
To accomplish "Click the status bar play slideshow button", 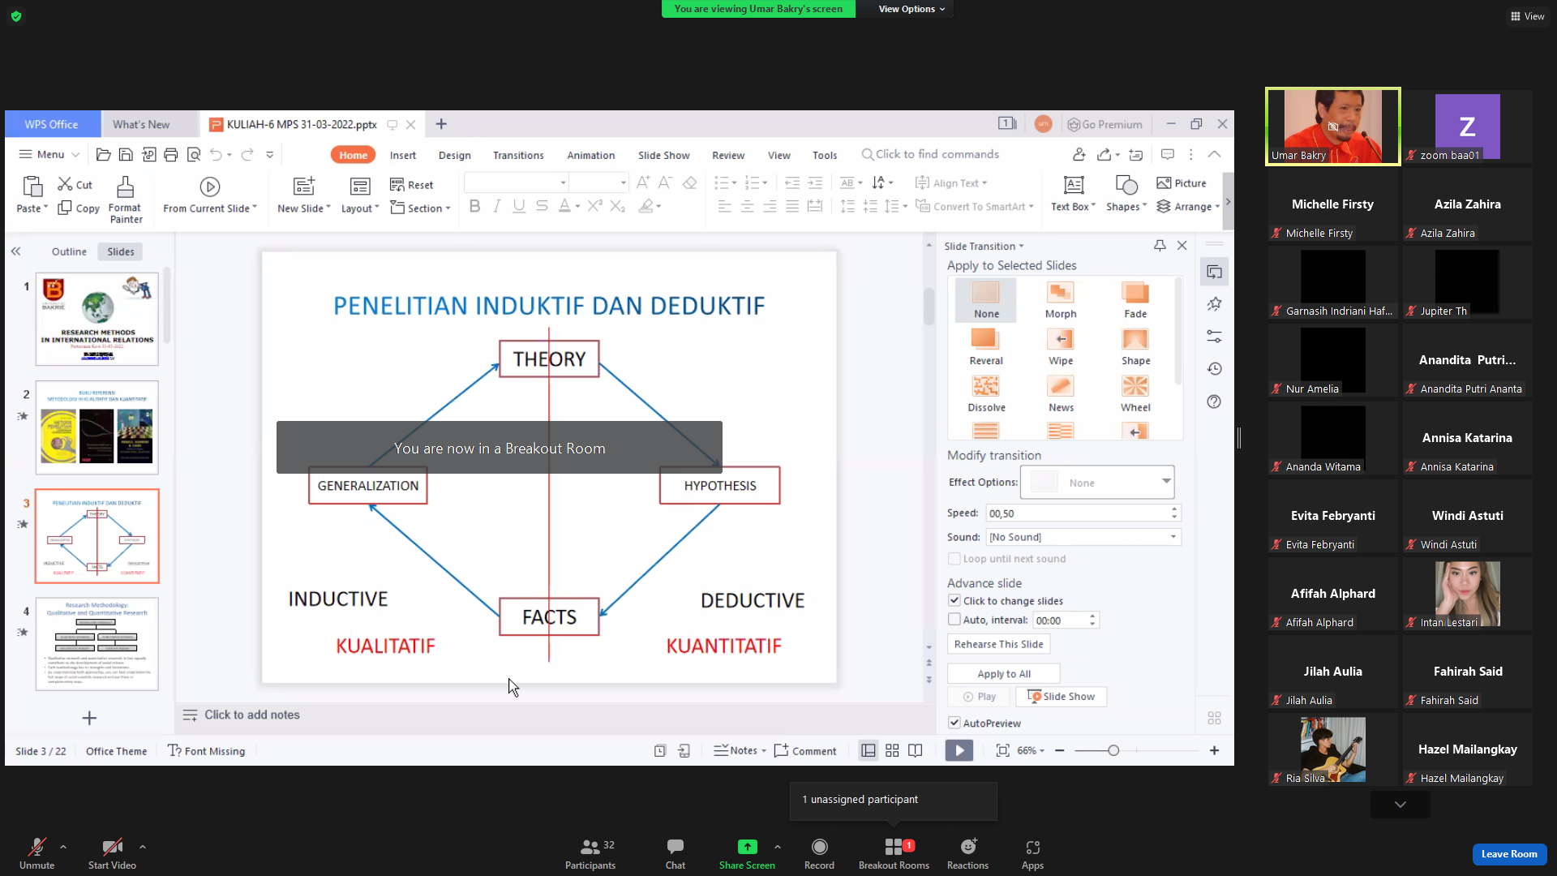I will (x=959, y=751).
